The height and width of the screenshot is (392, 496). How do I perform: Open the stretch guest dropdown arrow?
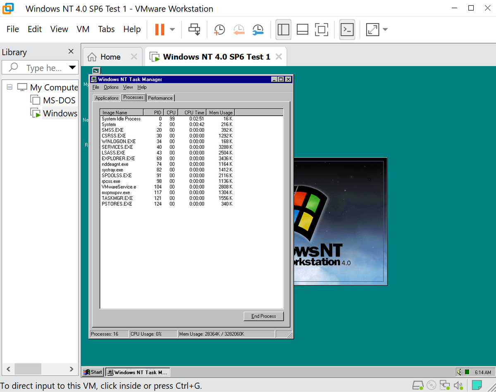pos(385,29)
